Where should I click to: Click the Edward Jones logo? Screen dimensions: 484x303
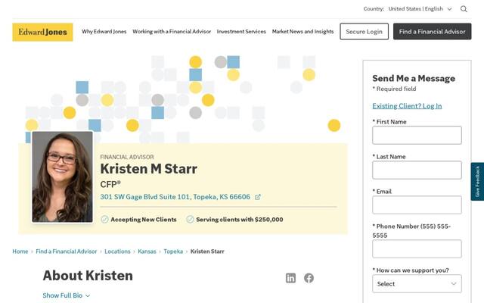click(42, 32)
